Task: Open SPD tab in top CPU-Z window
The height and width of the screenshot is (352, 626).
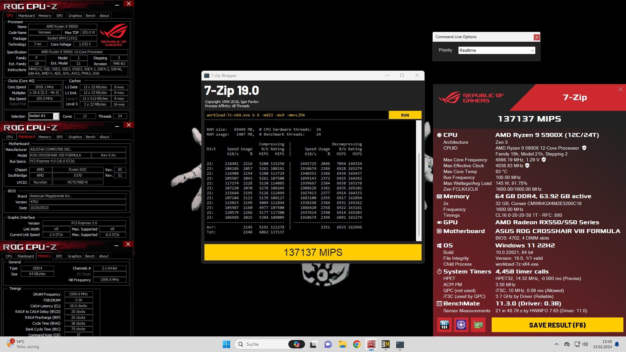Action: [x=60, y=16]
